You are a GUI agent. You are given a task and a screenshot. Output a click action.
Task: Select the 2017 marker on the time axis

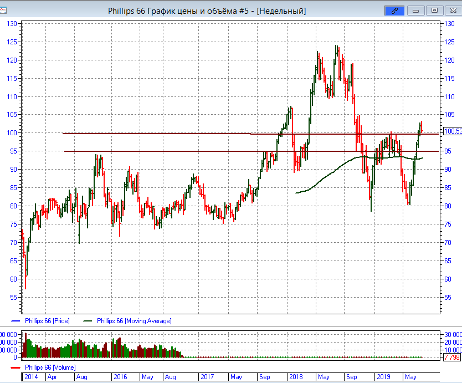tap(207, 377)
